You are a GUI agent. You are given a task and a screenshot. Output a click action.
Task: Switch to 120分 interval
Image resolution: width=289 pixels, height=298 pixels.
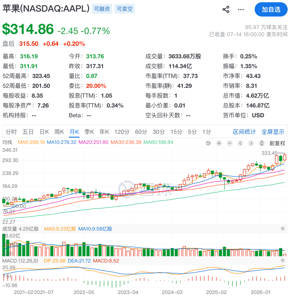tap(122, 132)
